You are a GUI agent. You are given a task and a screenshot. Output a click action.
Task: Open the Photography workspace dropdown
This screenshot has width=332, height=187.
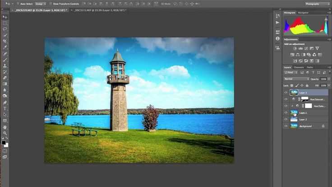[x=317, y=4]
